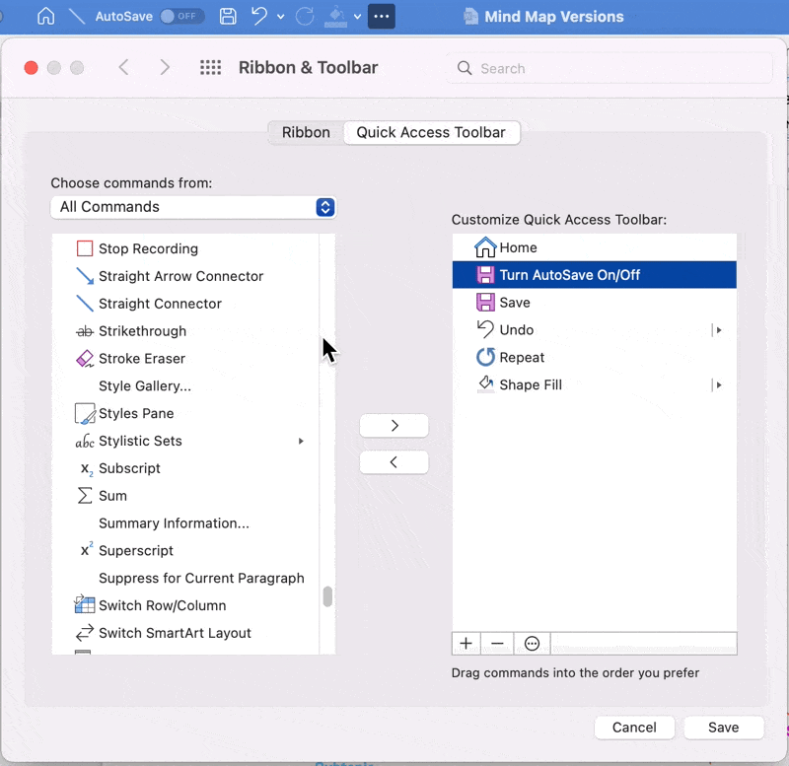This screenshot has height=766, width=789.
Task: Select the Superscript command icon
Action: click(x=87, y=549)
